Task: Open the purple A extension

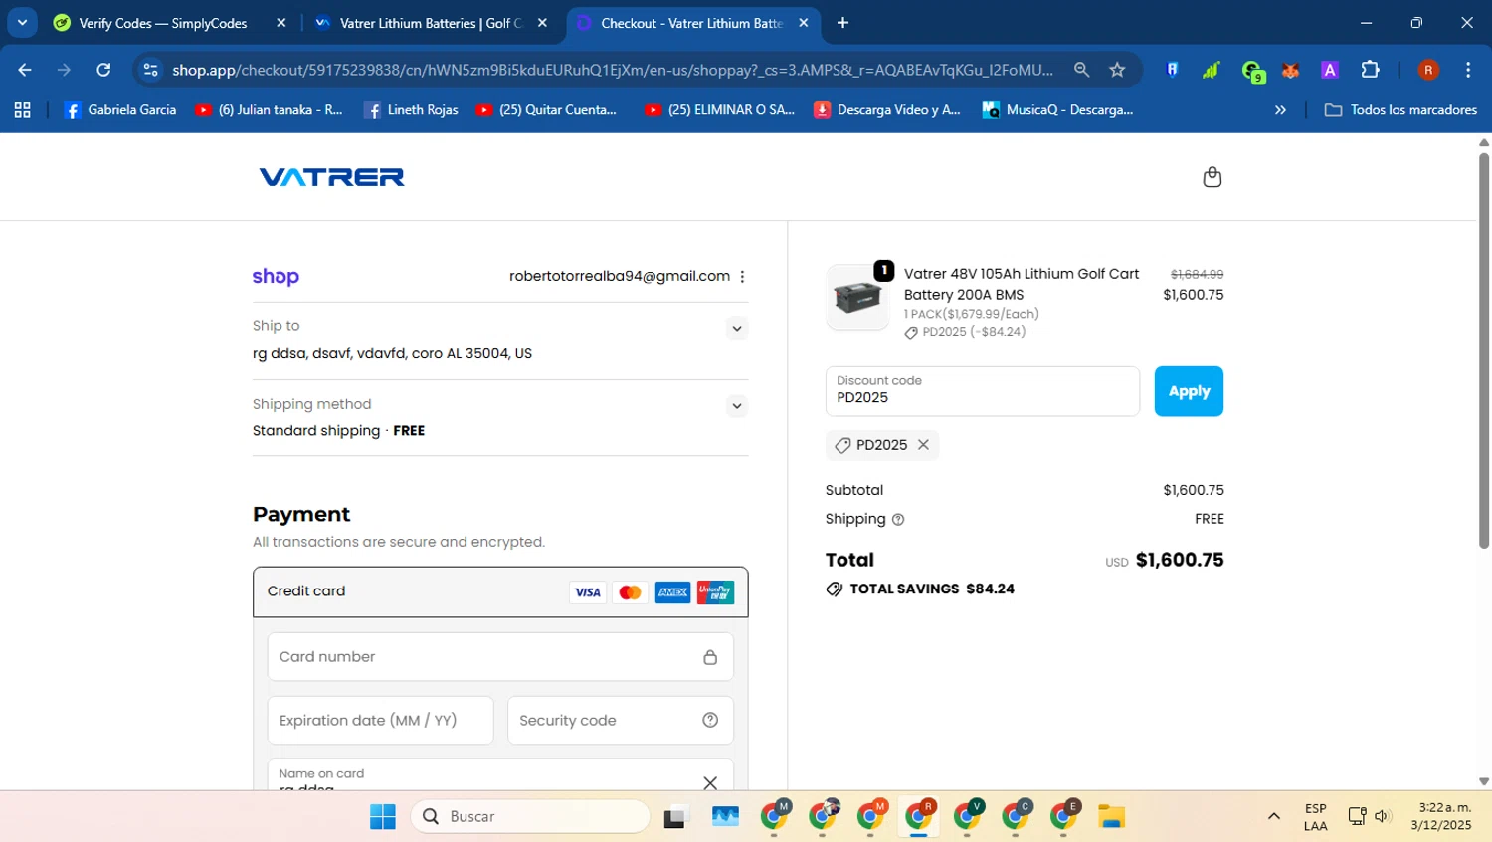Action: (1330, 70)
